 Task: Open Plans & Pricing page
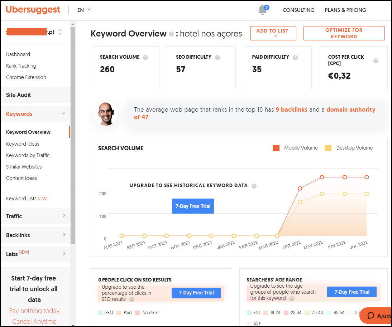pyautogui.click(x=345, y=10)
